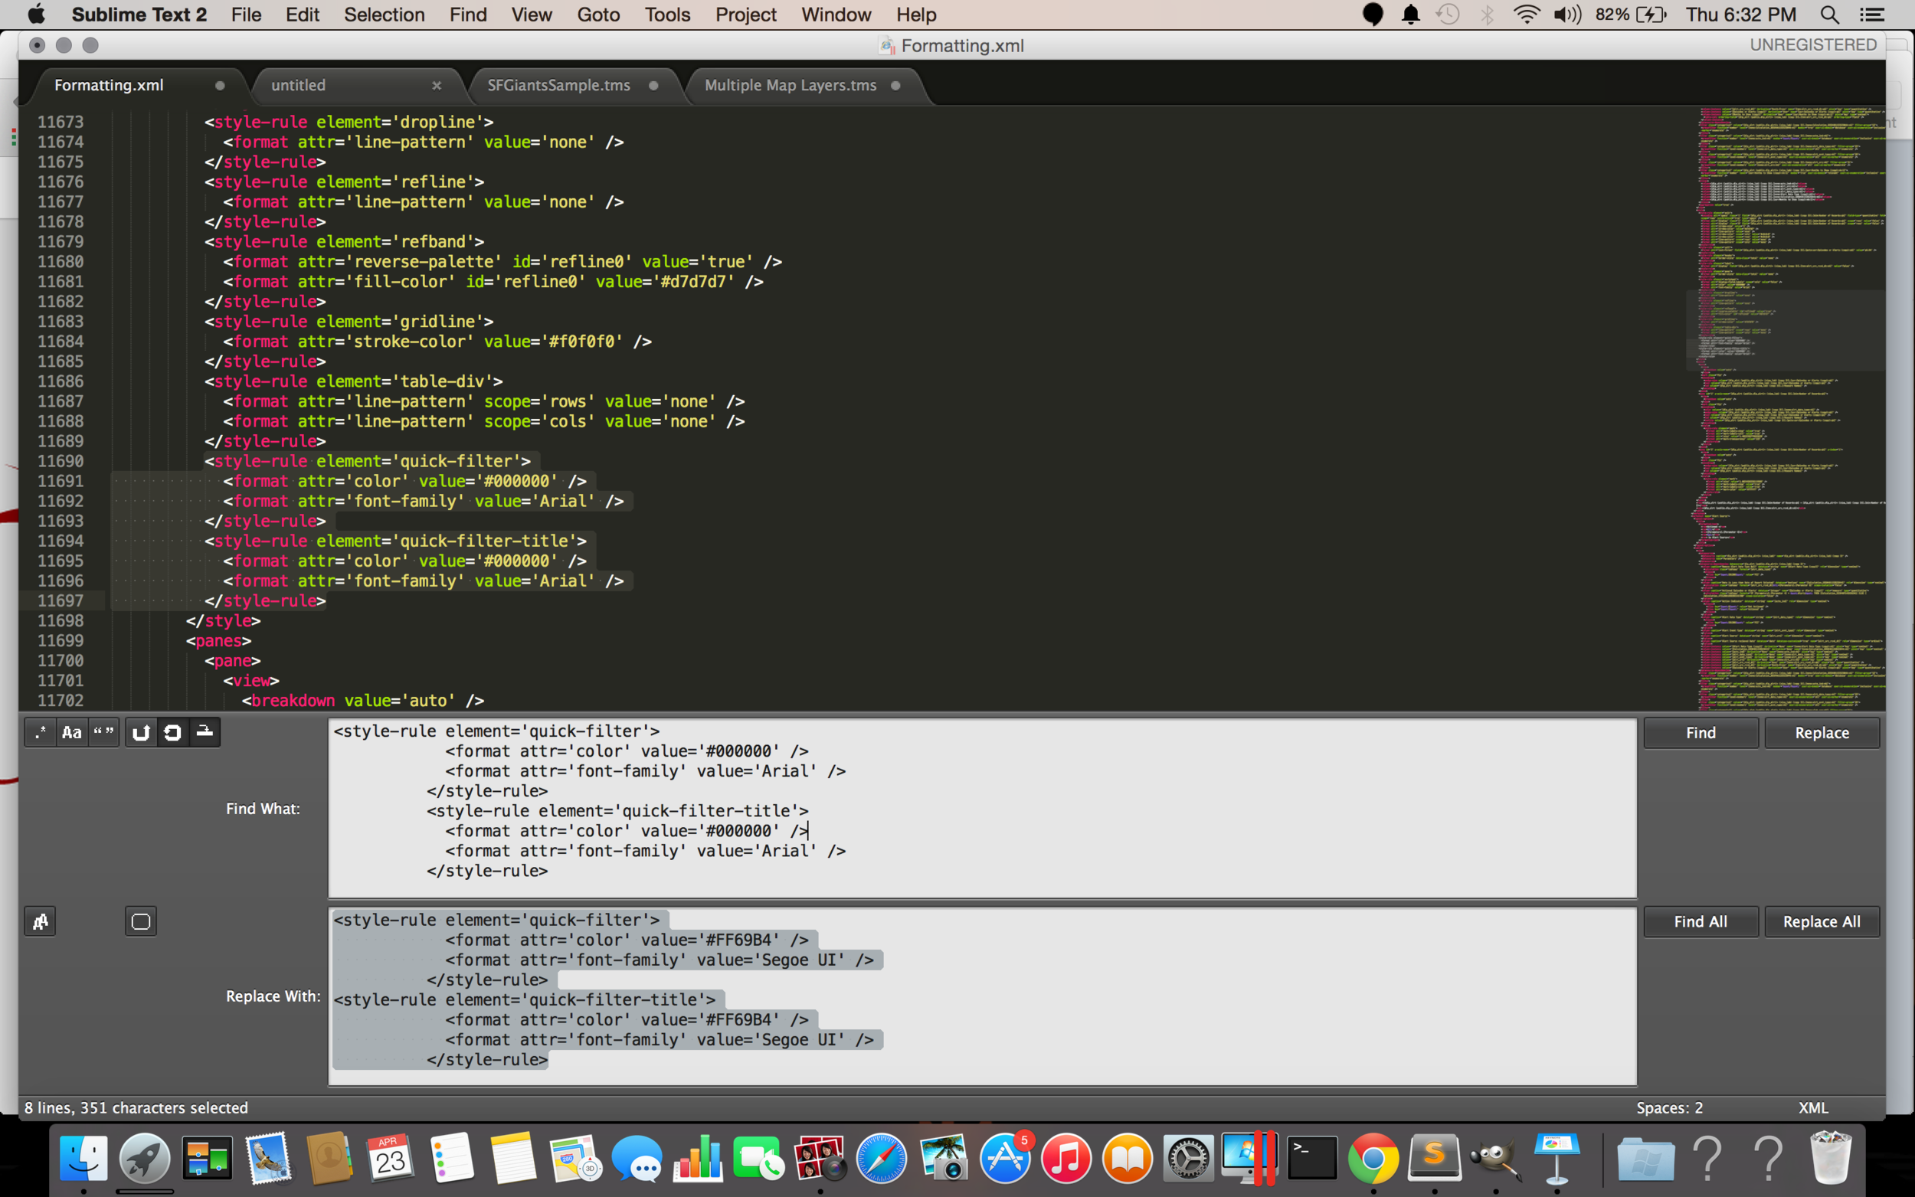Toggle case sensitive Aa option

(x=71, y=732)
